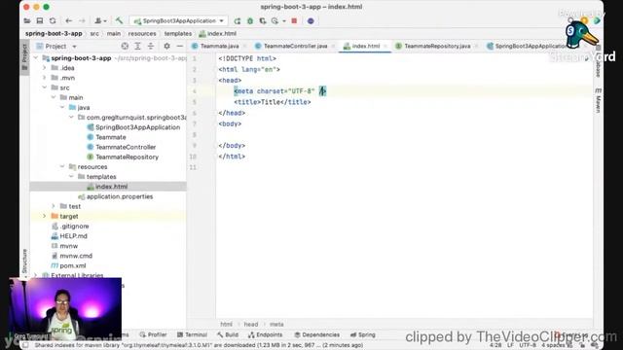Navigate back with the left arrow
623x350 pixels.
pyautogui.click(x=69, y=20)
